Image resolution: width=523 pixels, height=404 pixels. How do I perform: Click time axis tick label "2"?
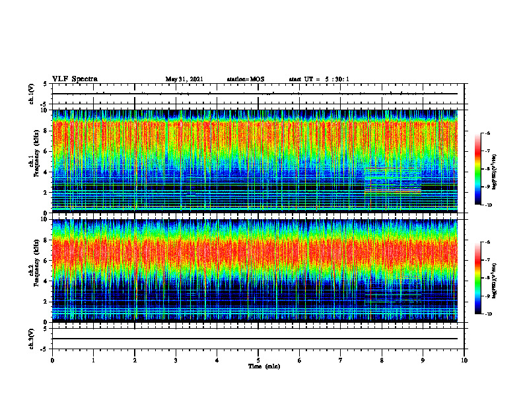pyautogui.click(x=135, y=360)
